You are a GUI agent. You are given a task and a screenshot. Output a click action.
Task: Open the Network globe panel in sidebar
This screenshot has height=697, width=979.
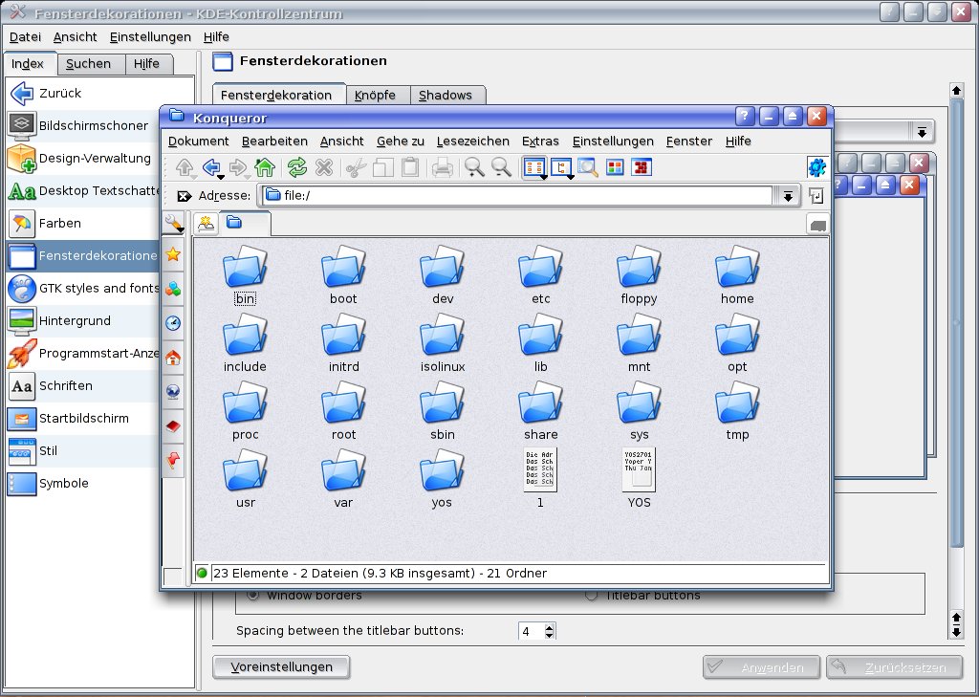(173, 392)
